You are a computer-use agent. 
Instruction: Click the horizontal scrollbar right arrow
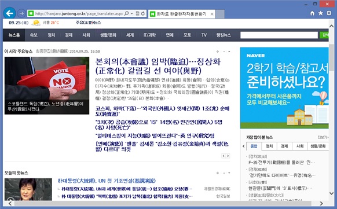coord(321,203)
